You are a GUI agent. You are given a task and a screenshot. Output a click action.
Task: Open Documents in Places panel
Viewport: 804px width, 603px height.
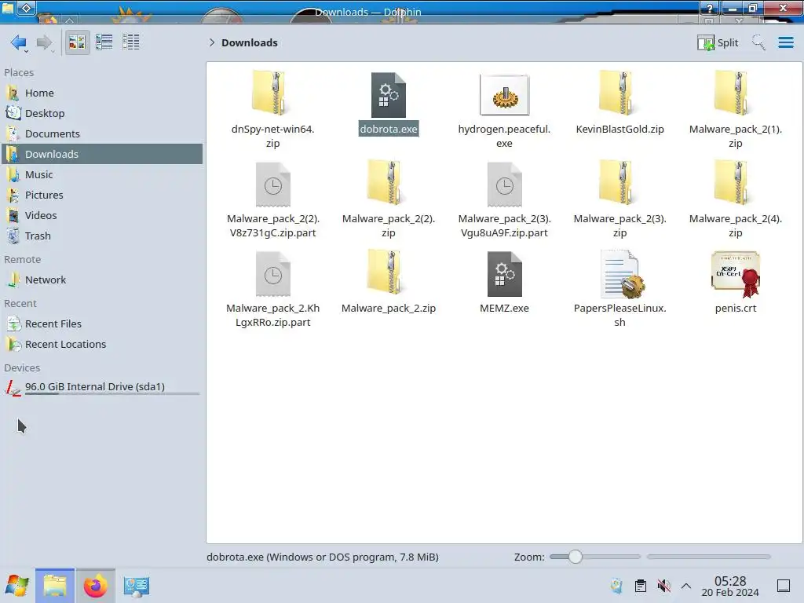pyautogui.click(x=102, y=133)
